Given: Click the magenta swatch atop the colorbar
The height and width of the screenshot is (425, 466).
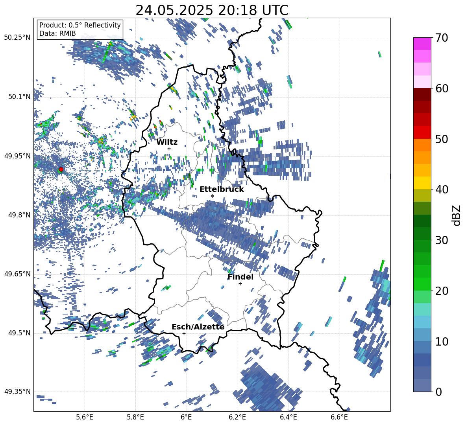Looking at the screenshot, I should click(x=422, y=44).
